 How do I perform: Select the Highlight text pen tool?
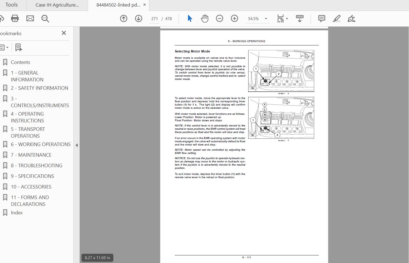tap(337, 18)
